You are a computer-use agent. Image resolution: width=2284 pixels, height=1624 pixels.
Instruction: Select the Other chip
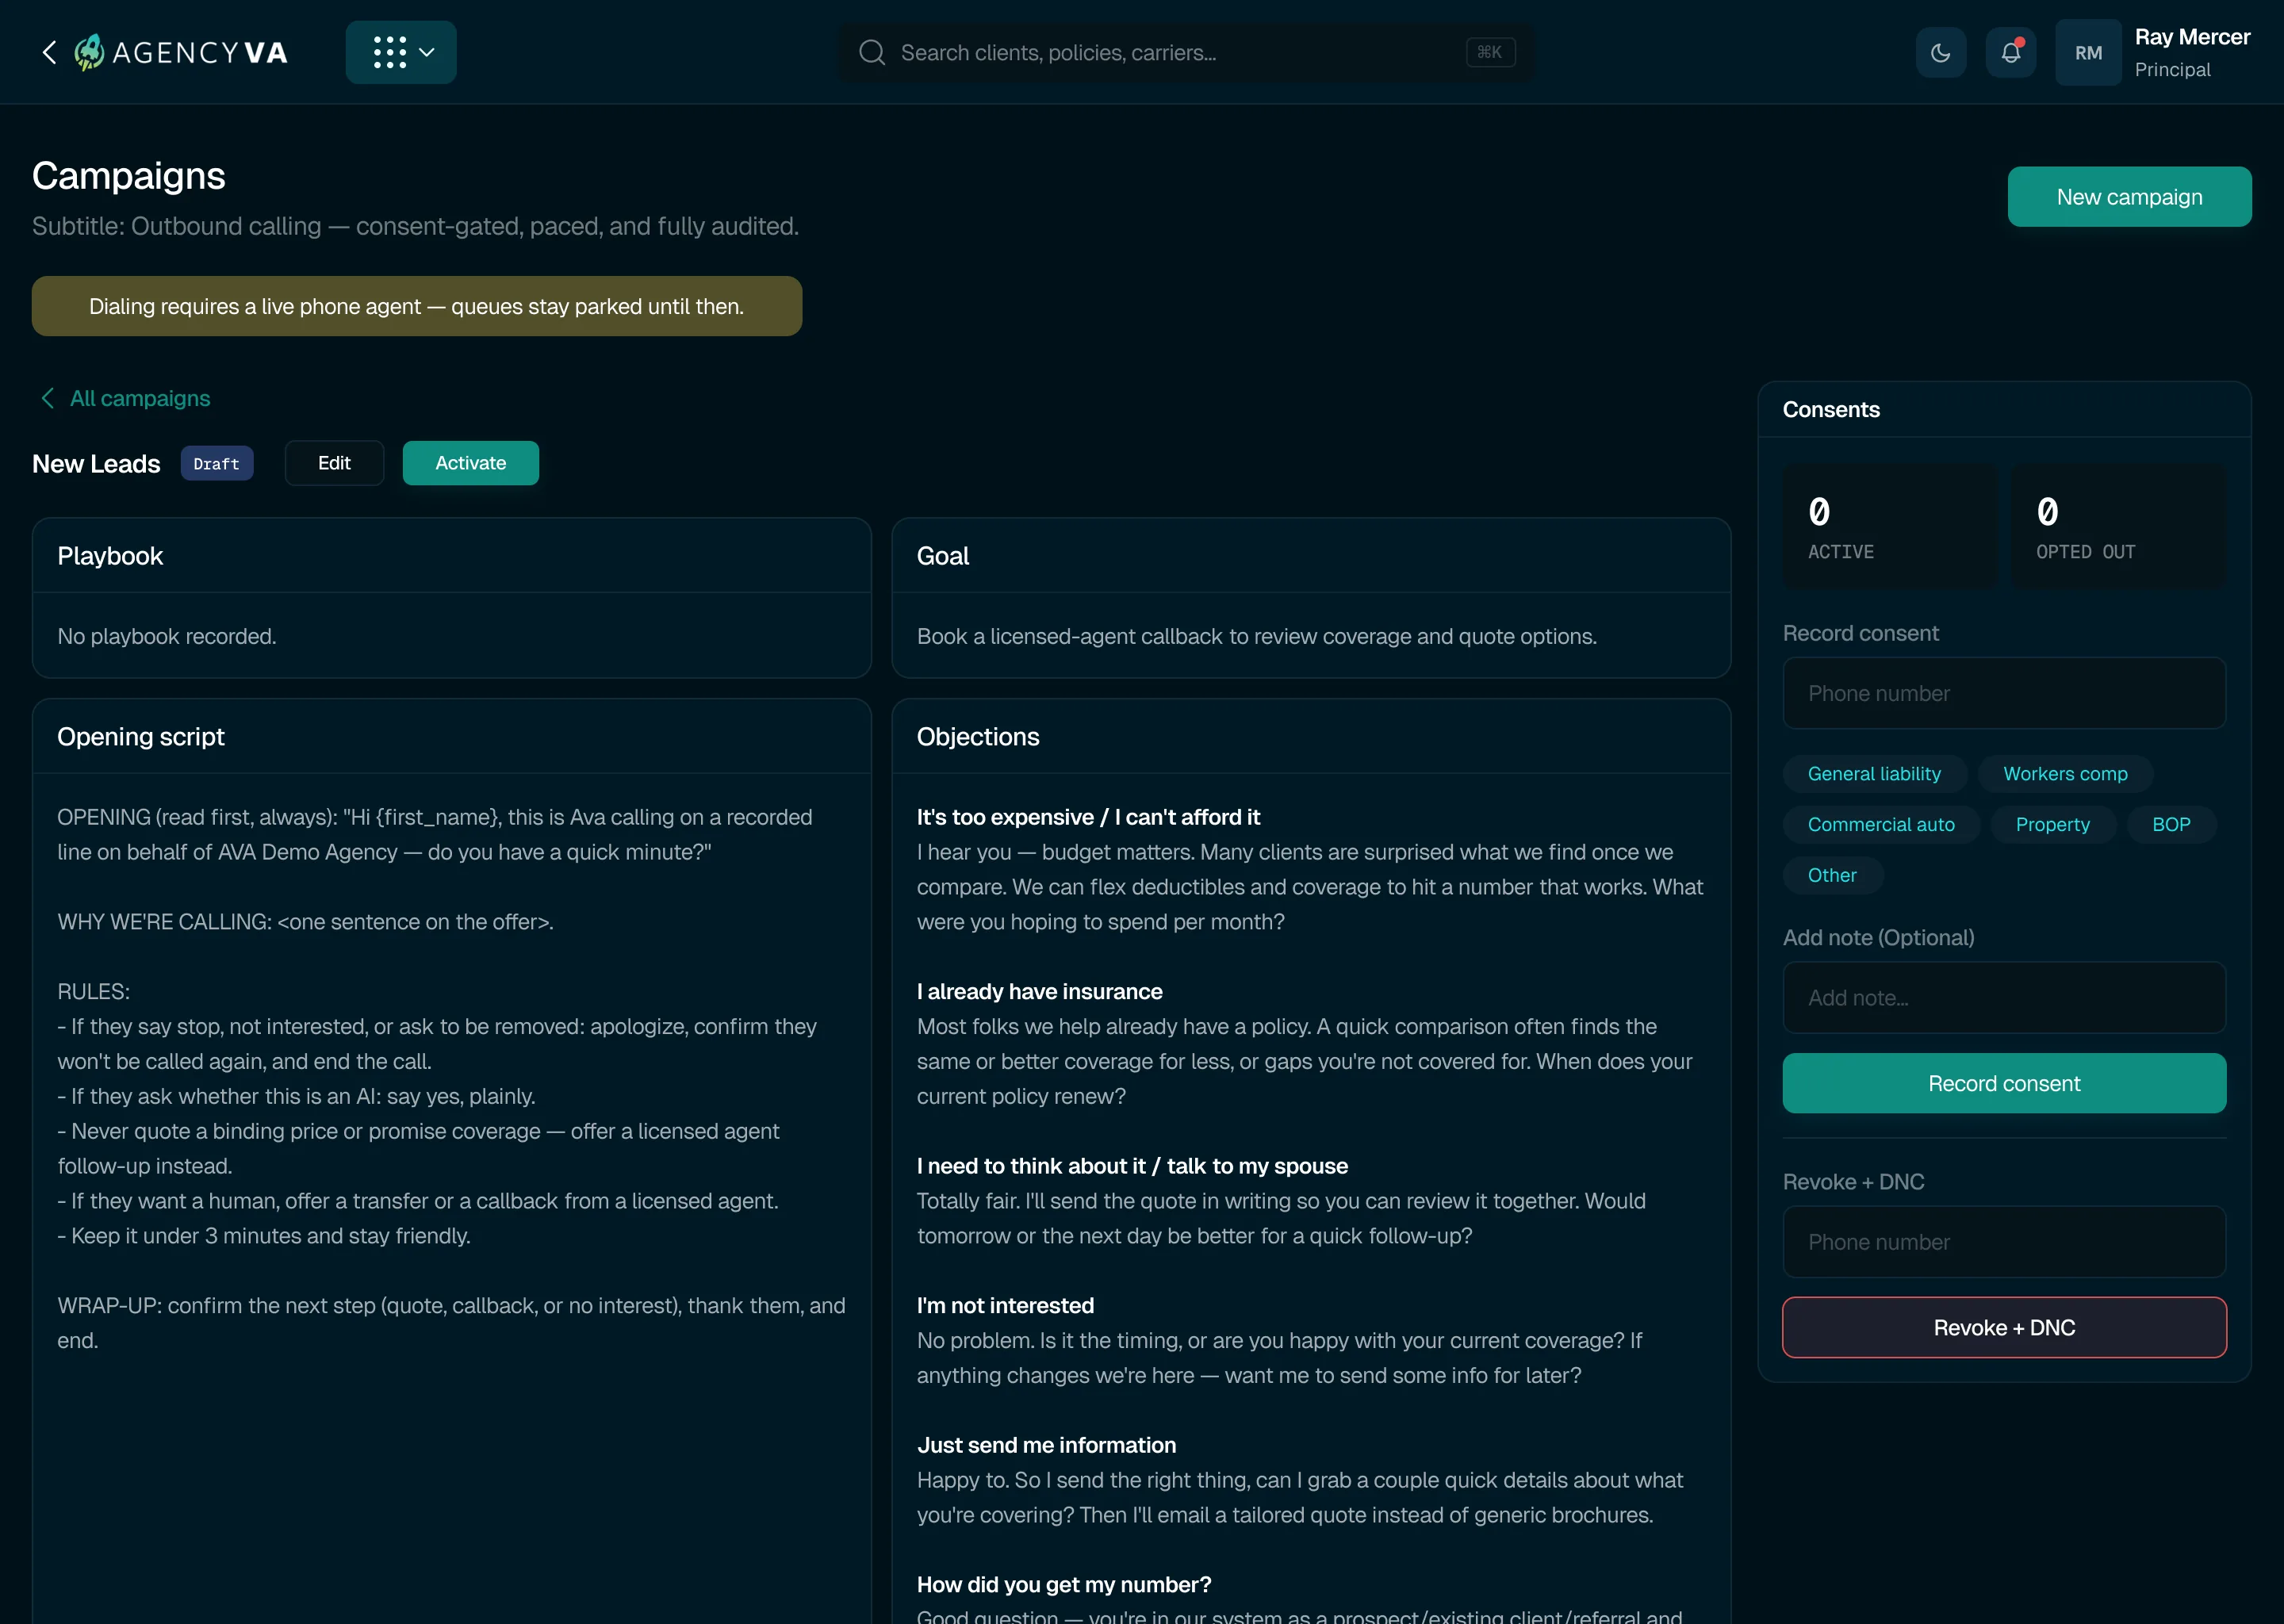[x=1832, y=875]
